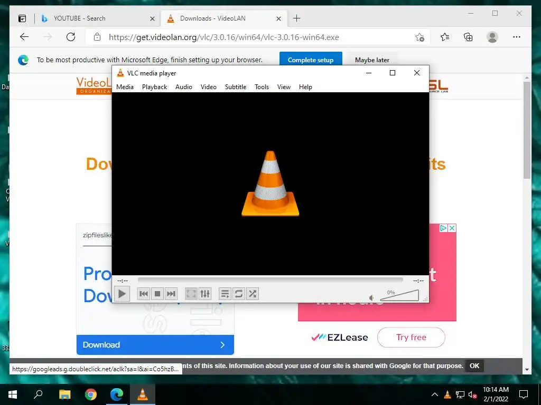Click Complete setup button

(311, 60)
